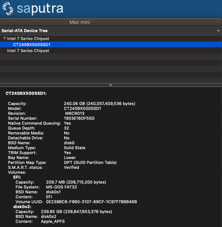Click GPT (GUID Partition Table) value
Screen dimensions: 222x227
(90, 162)
